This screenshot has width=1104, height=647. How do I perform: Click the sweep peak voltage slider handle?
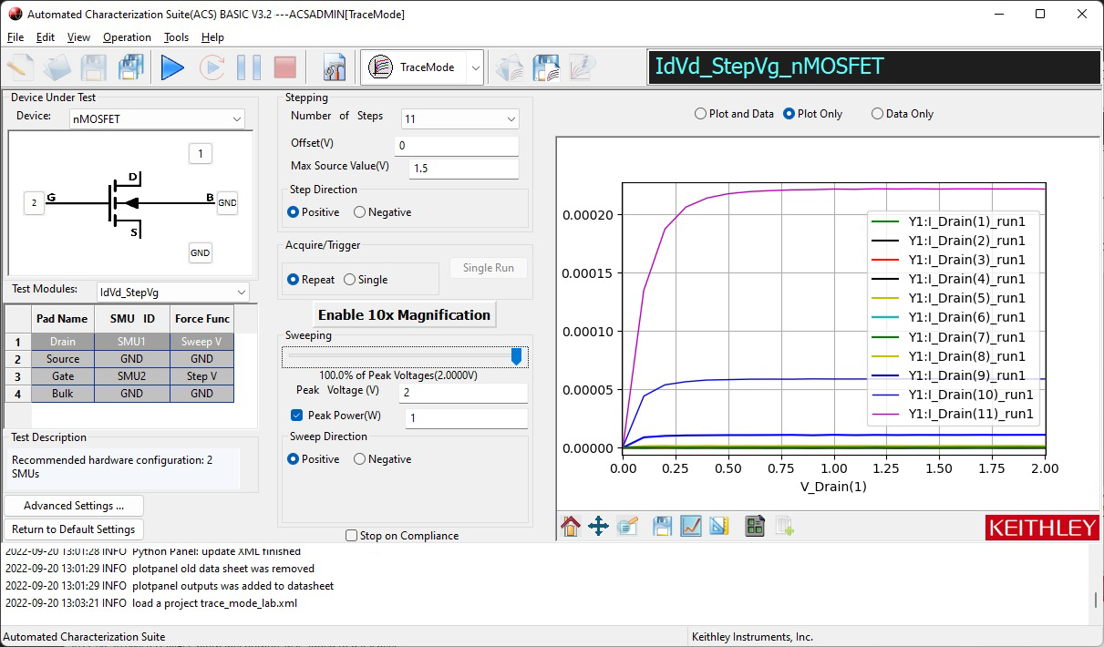(516, 356)
